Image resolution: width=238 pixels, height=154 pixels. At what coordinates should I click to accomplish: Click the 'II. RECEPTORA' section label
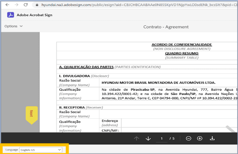point(72,108)
